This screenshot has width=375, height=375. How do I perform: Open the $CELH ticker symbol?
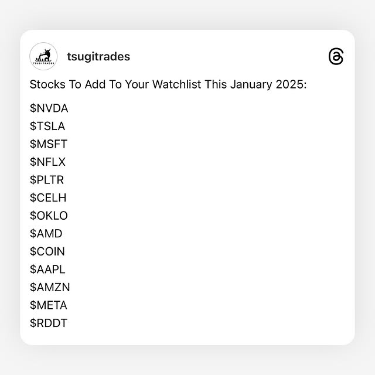pos(48,197)
